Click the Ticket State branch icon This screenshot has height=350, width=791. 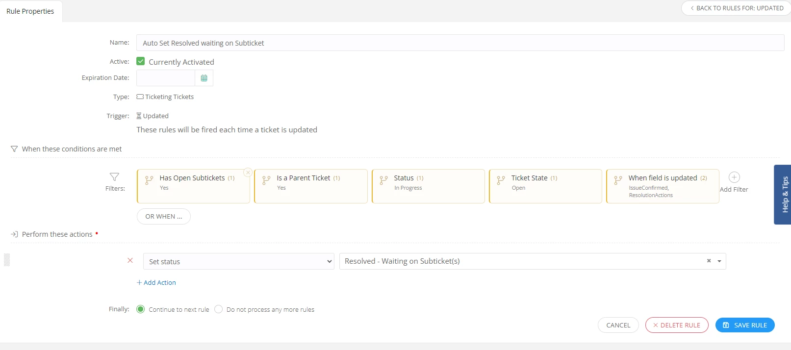[x=501, y=180]
